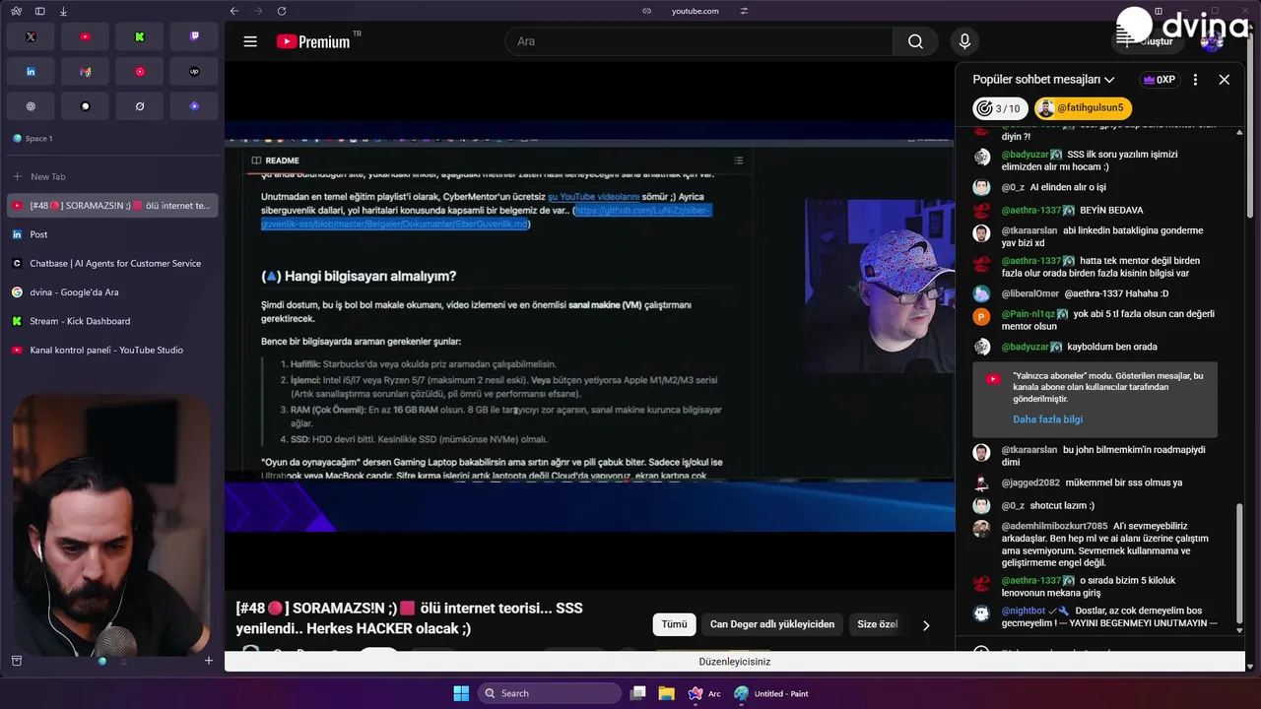Open the YouTube hamburger guide menu
1261x709 pixels.
(x=250, y=41)
